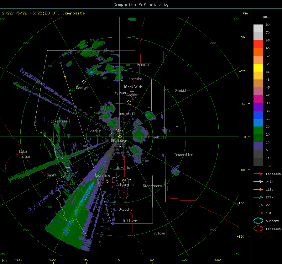
Task: Select the 20 dBZ green color swatch
Action: (258, 131)
